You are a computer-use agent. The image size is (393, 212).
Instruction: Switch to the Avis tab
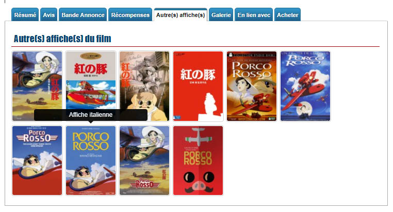pyautogui.click(x=48, y=15)
